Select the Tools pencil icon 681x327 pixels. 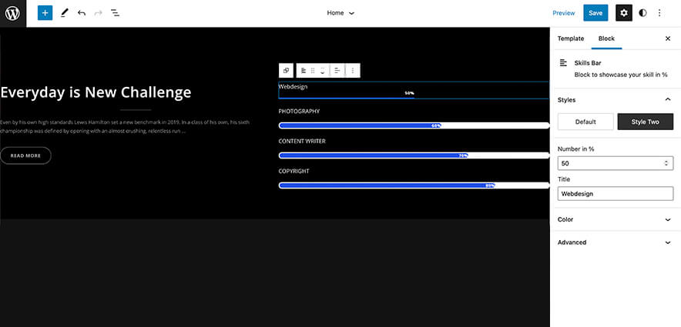64,13
